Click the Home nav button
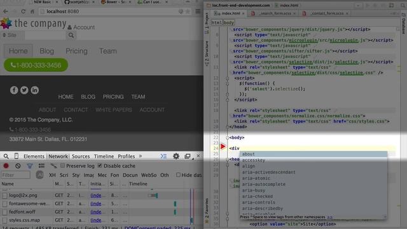 coord(18,51)
